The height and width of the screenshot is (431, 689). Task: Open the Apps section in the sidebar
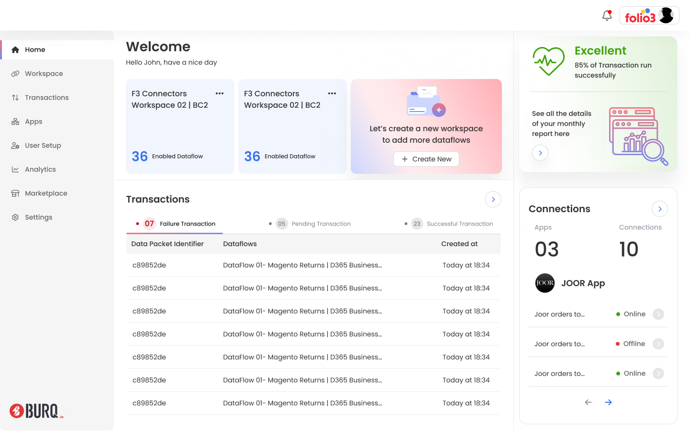(x=15, y=121)
